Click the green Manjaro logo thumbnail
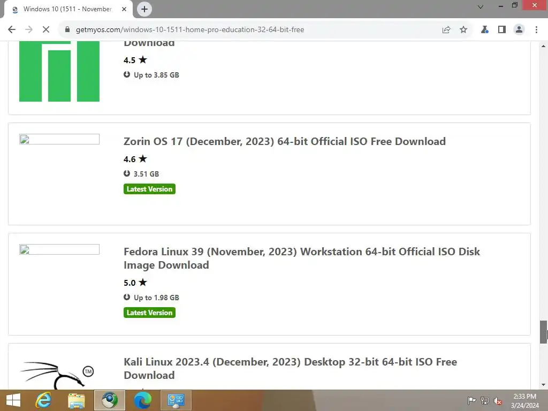This screenshot has width=548, height=411. (x=59, y=71)
